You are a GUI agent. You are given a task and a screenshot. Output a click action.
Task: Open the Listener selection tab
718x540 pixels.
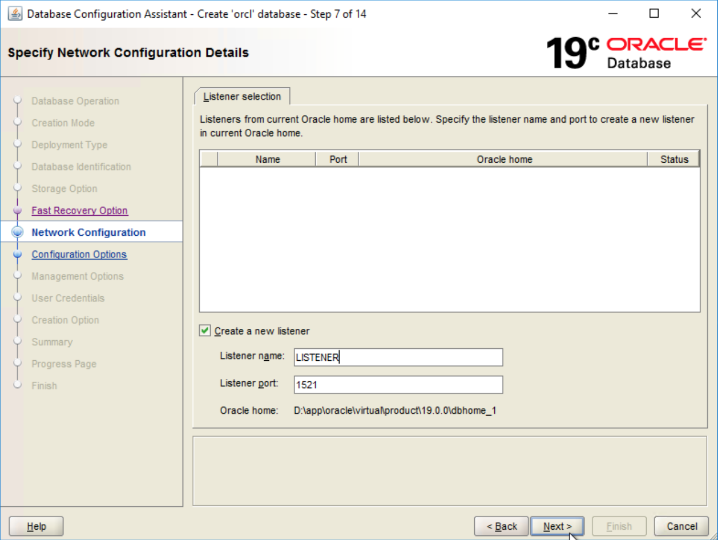[x=242, y=96]
